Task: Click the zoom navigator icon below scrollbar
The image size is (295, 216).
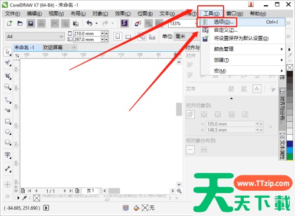Action: pyautogui.click(x=179, y=191)
